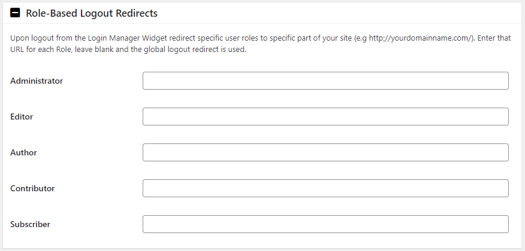
Task: Click the phrase global logout redirect
Action: coord(182,51)
